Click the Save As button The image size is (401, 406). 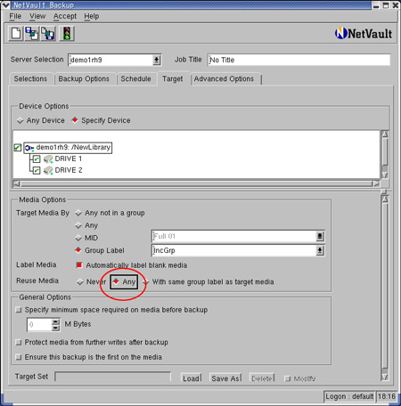[x=225, y=378]
